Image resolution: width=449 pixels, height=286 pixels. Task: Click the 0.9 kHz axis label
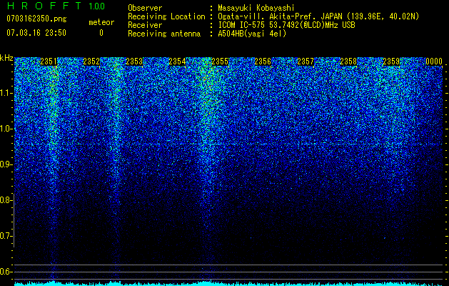(x=6, y=164)
